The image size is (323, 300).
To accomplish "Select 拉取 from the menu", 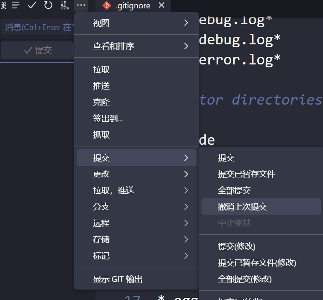I will click(x=137, y=69).
